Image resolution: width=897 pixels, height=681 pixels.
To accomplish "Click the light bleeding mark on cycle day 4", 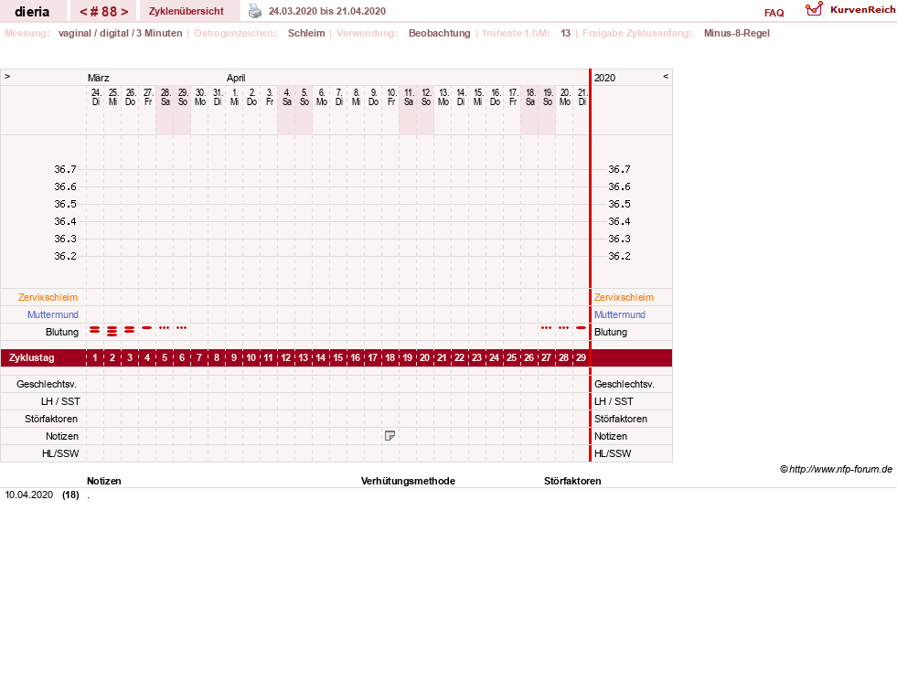I will (x=147, y=327).
